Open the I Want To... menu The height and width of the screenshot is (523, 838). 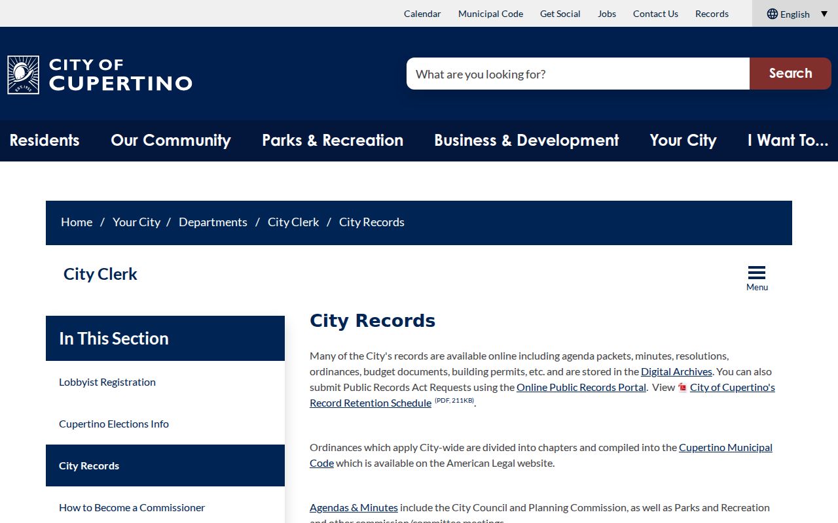pos(788,141)
